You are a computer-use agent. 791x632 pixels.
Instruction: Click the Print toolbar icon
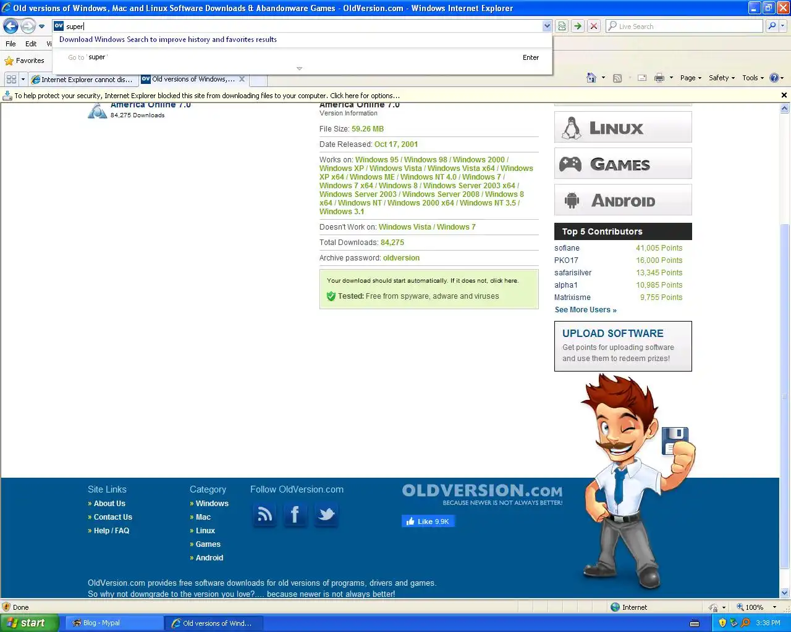coord(659,78)
